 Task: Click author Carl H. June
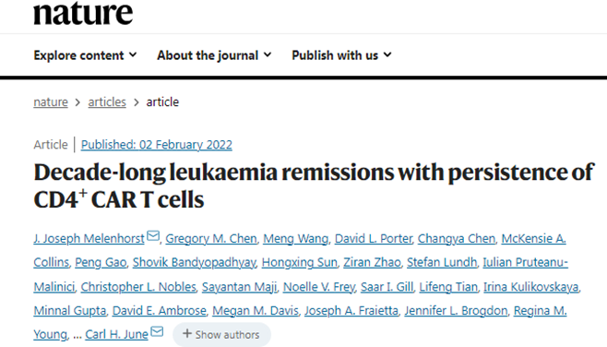point(116,334)
